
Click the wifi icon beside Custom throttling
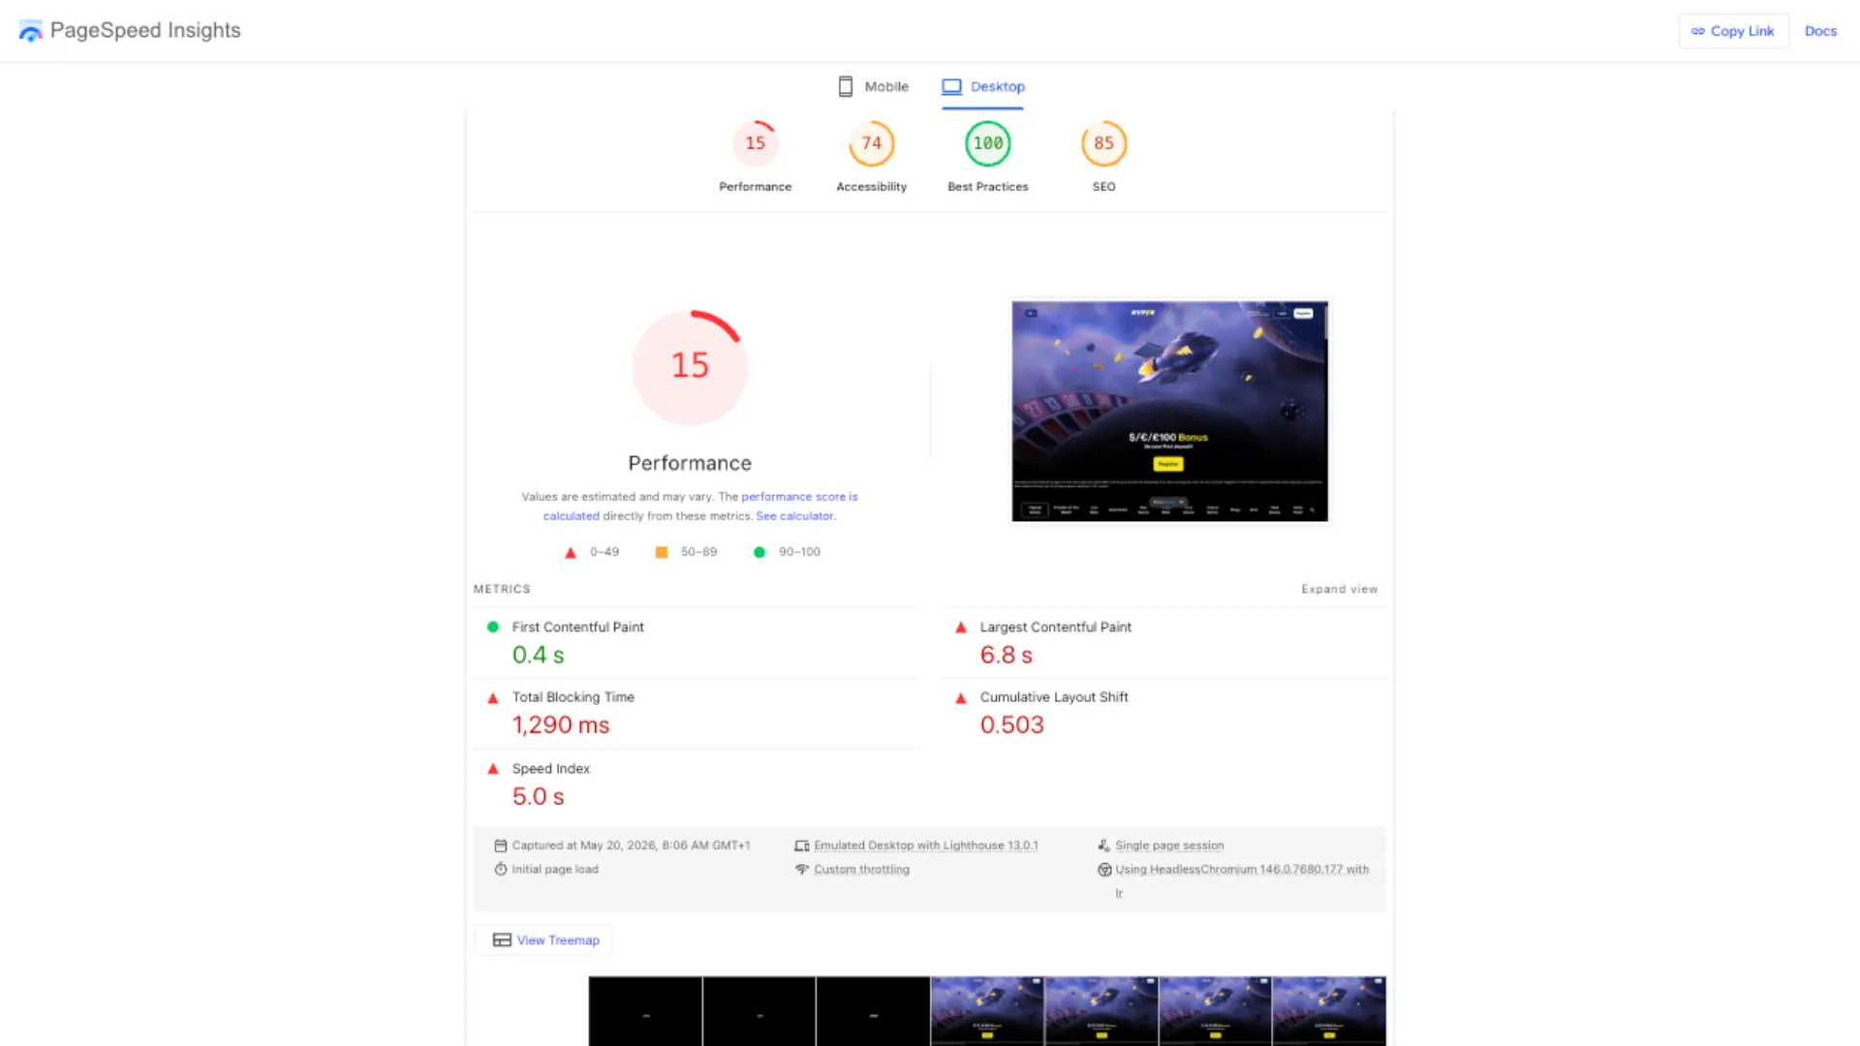click(802, 870)
